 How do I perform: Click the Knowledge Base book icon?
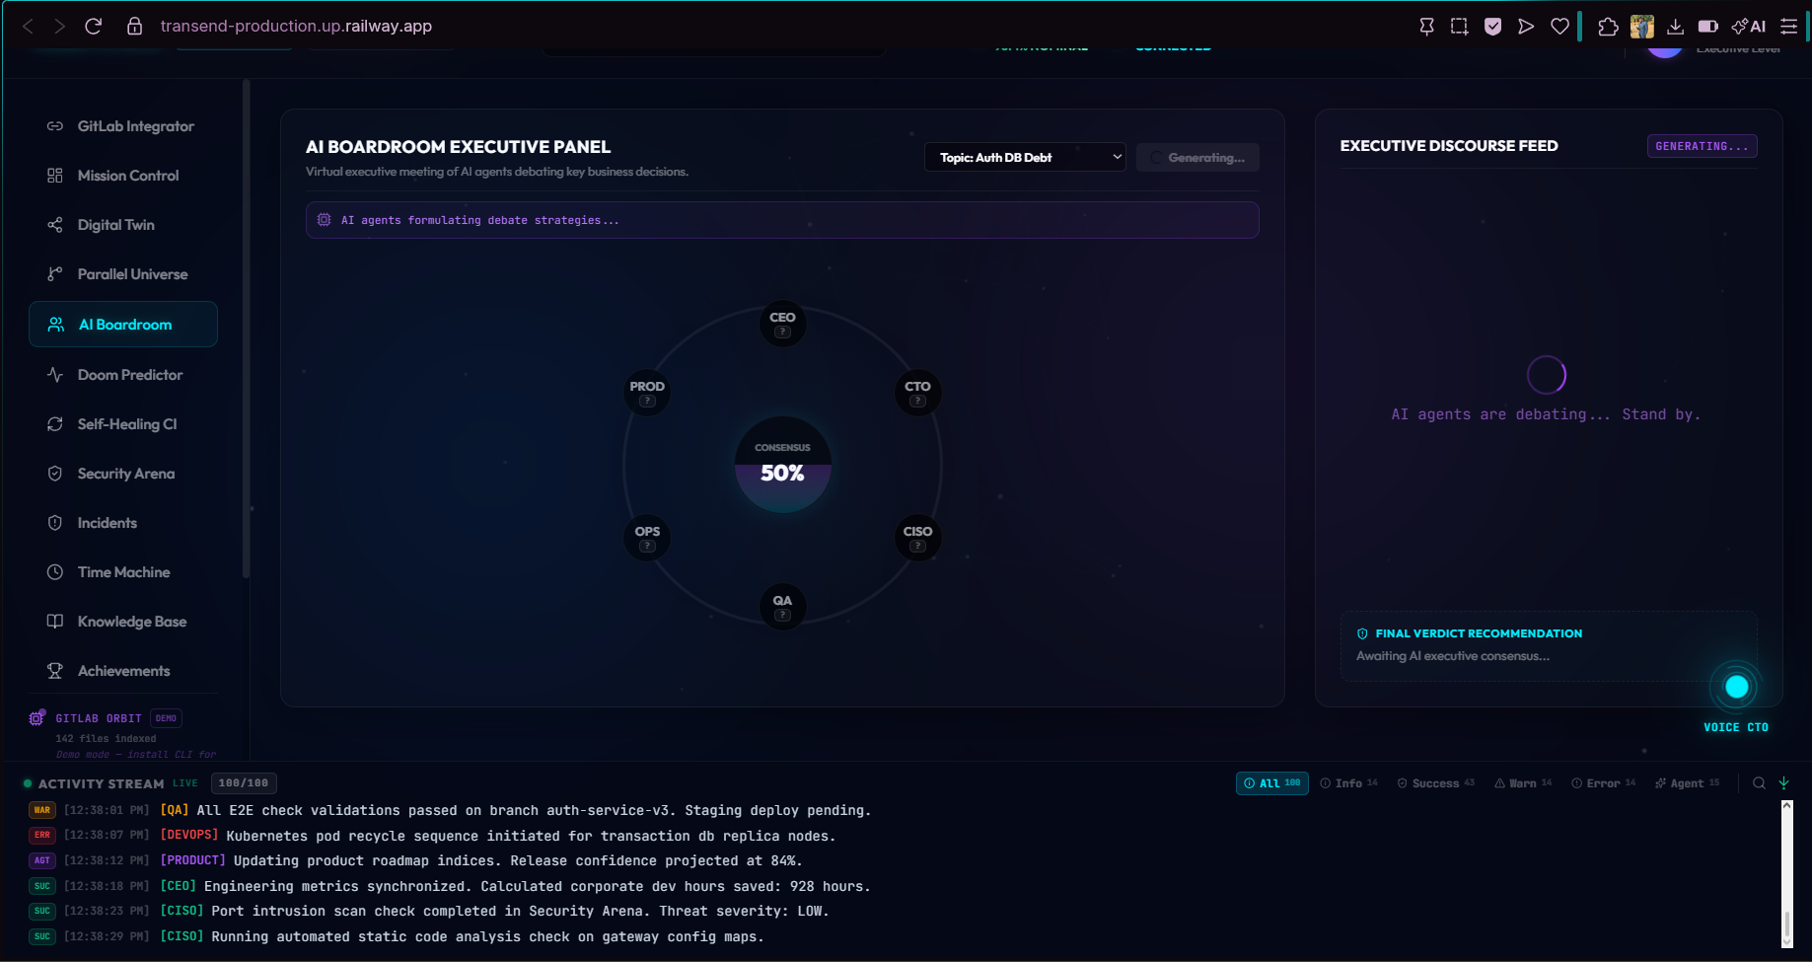point(55,622)
